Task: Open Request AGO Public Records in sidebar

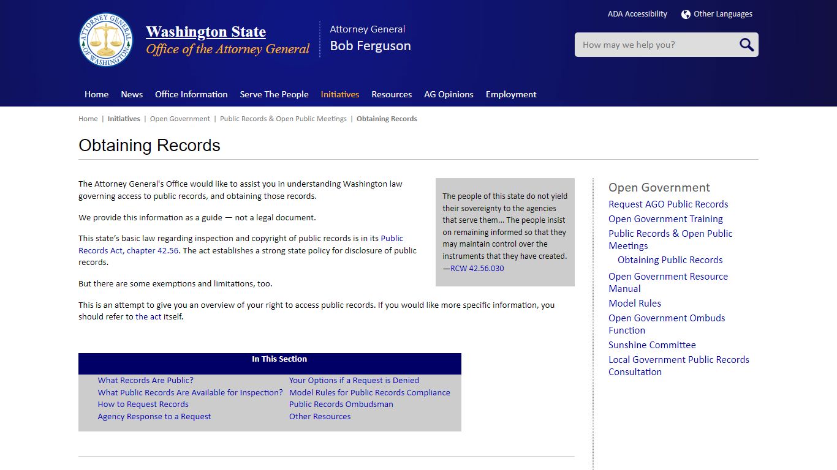Action: (668, 204)
